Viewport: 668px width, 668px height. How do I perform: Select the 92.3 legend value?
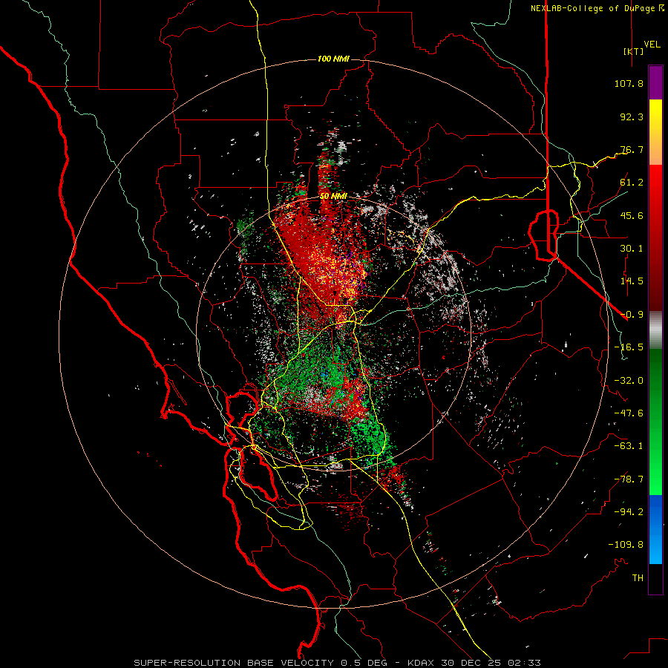point(632,117)
